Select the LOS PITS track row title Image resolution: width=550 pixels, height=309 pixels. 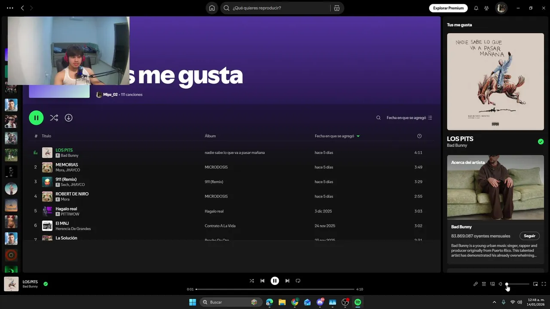(x=64, y=150)
